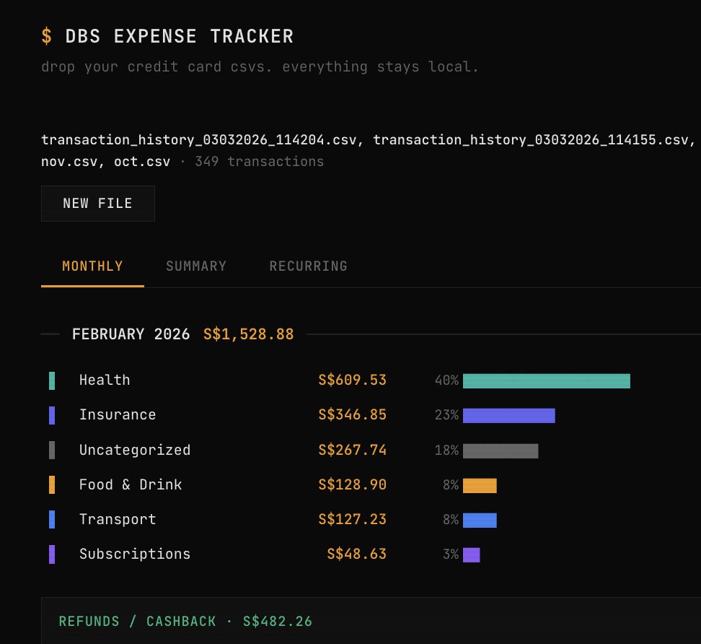Open the SUMMARY tab
Screen dimensions: 701x644
pyautogui.click(x=196, y=266)
